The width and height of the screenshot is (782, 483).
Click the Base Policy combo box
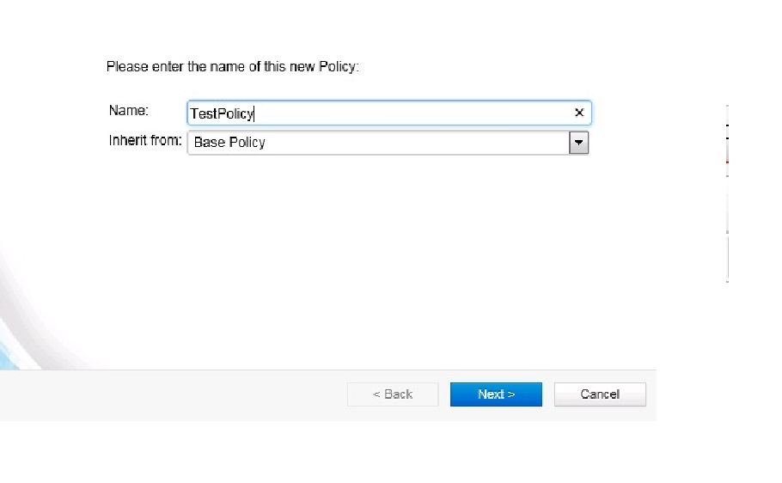tap(378, 143)
